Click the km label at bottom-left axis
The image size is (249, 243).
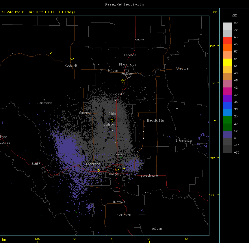(4, 240)
